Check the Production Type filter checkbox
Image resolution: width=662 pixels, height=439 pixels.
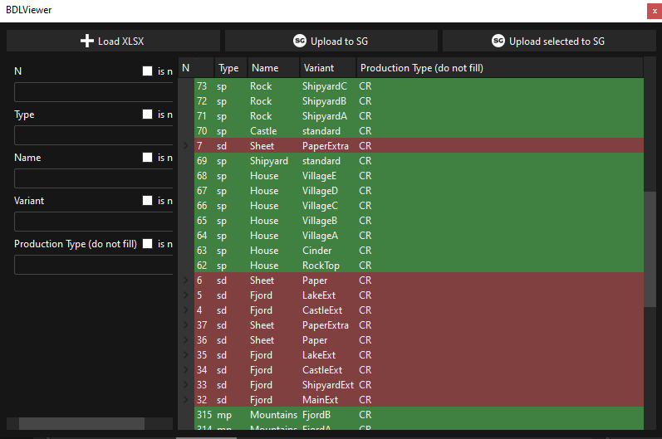pyautogui.click(x=147, y=244)
